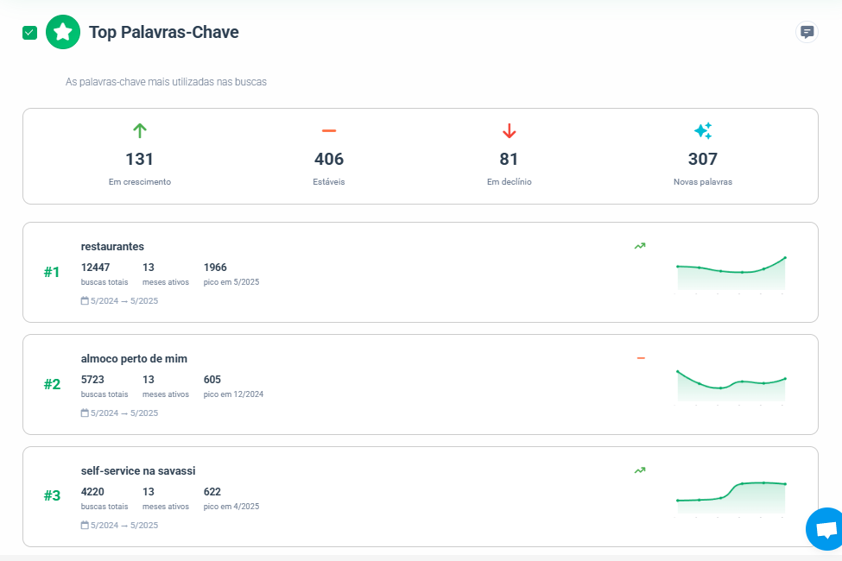Click the trending-up icon on self-service row

(640, 470)
